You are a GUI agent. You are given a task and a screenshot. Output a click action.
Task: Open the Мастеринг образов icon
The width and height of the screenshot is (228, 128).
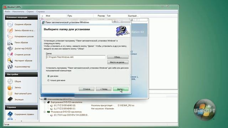pyautogui.click(x=10, y=60)
